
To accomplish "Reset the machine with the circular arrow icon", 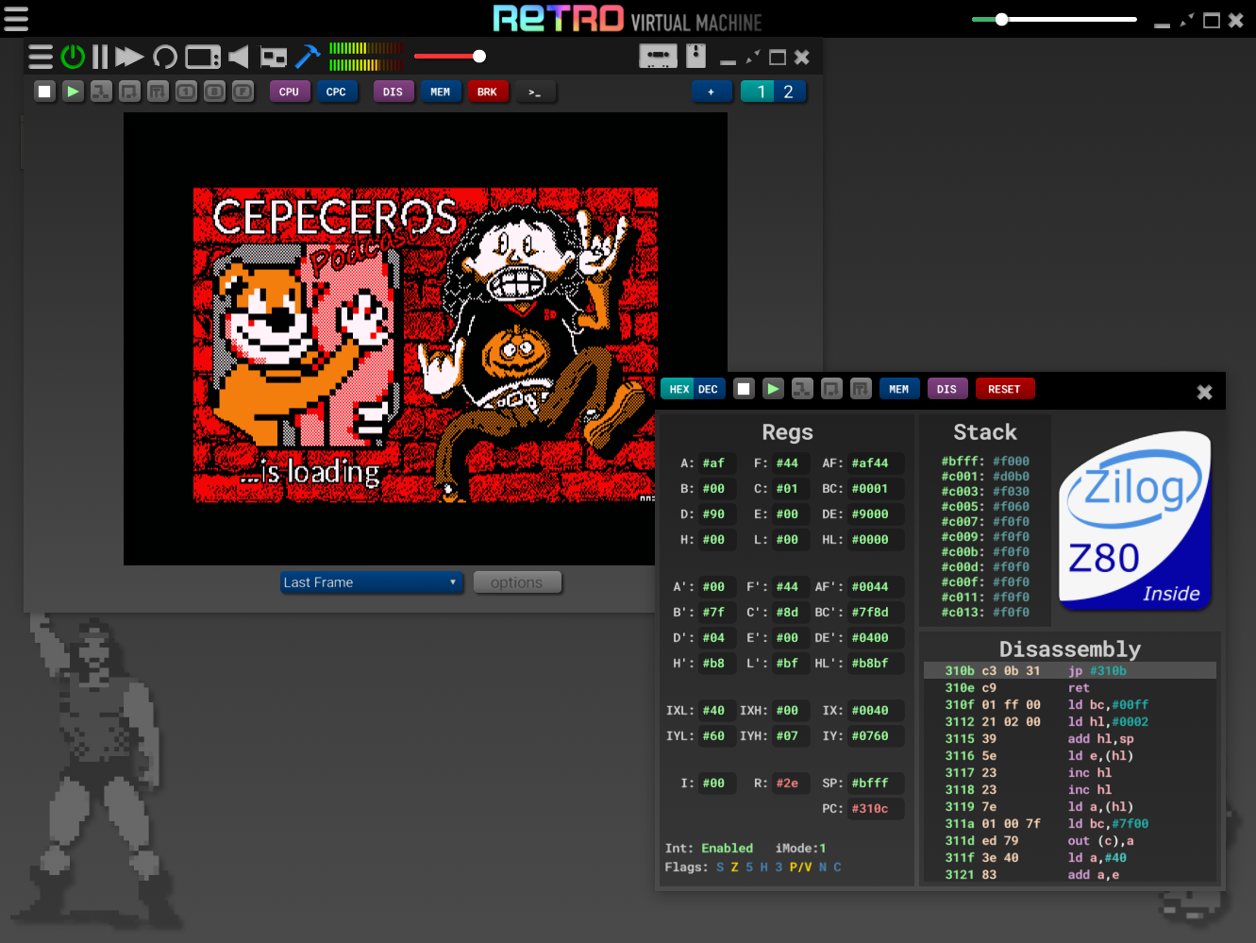I will pos(165,57).
